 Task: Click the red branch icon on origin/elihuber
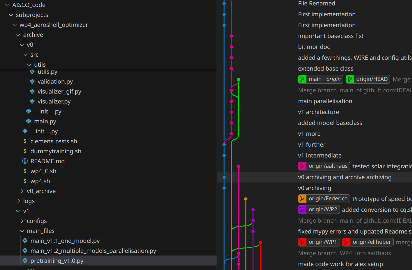tap(346, 242)
